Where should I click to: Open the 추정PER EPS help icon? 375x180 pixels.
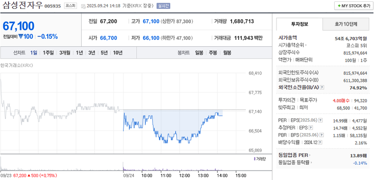[311, 128]
